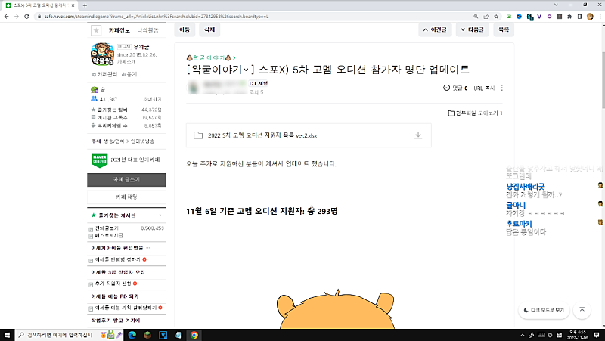Click the scroll-to-top arrow button
This screenshot has height=341, width=605.
[x=582, y=310]
